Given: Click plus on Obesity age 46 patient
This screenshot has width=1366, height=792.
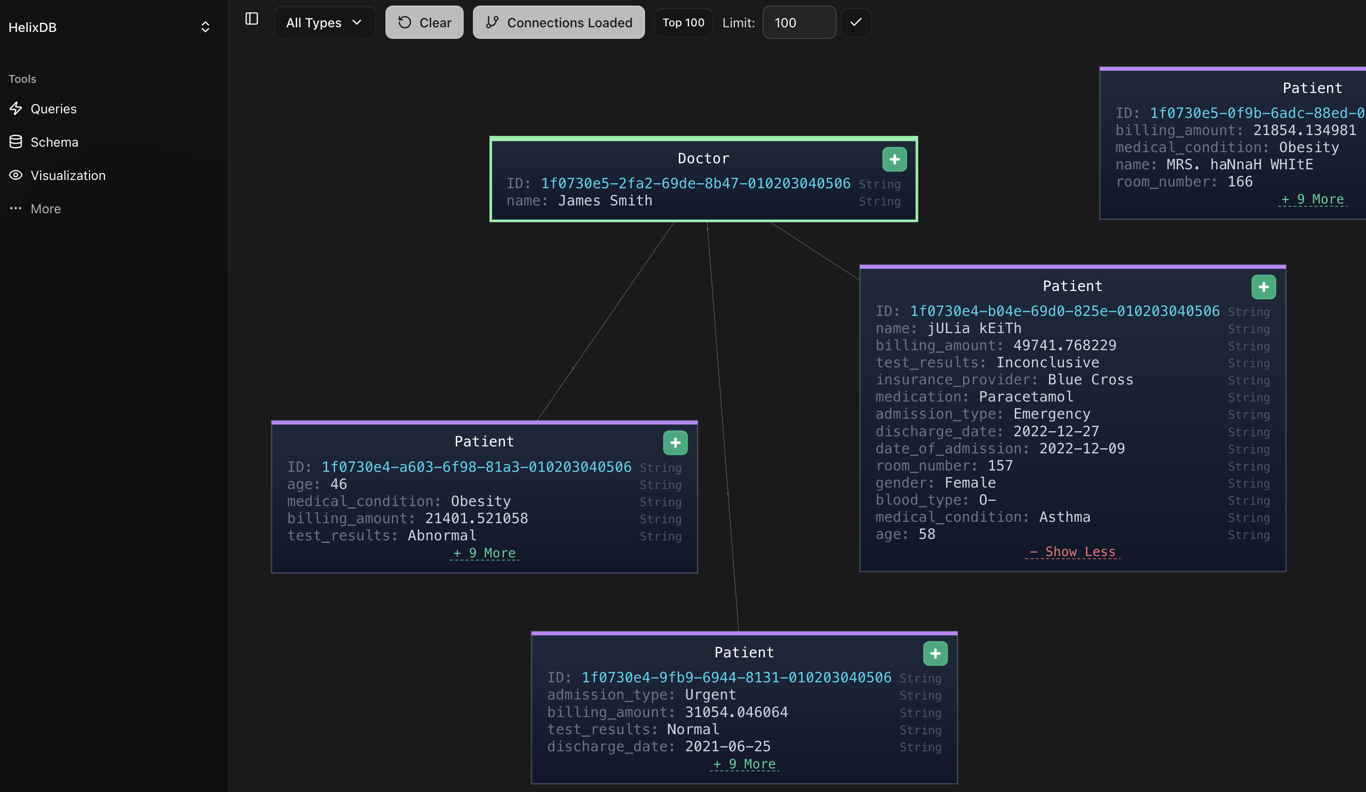Looking at the screenshot, I should tap(675, 443).
